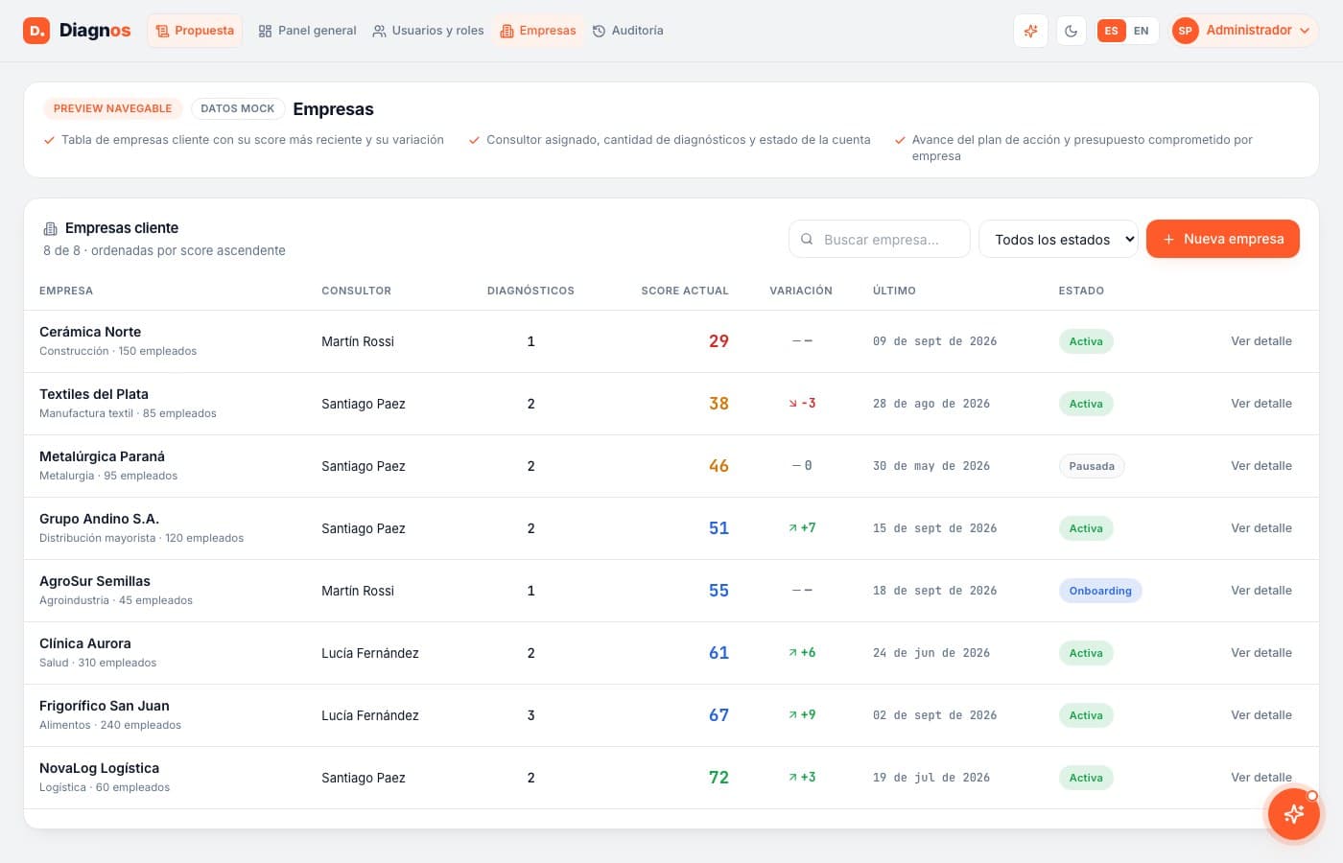Viewport: 1343px width, 863px height.
Task: Open Ver detalle for Metalúrgica Paraná
Action: (1261, 466)
